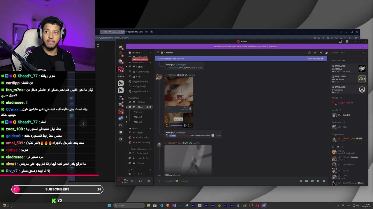The height and width of the screenshot is (209, 373).
Task: Add channel to Media Place category
Action: [x=150, y=98]
